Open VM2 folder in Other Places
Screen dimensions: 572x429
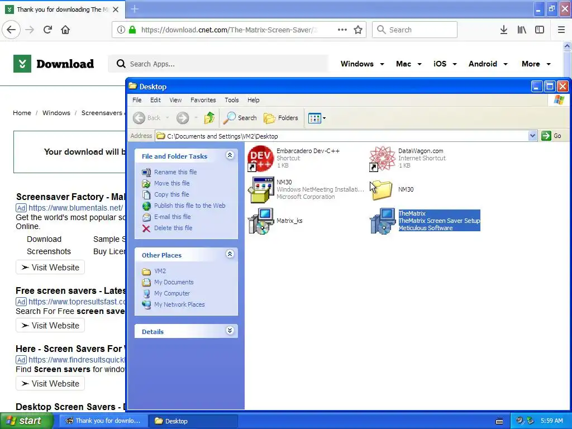[x=160, y=271]
